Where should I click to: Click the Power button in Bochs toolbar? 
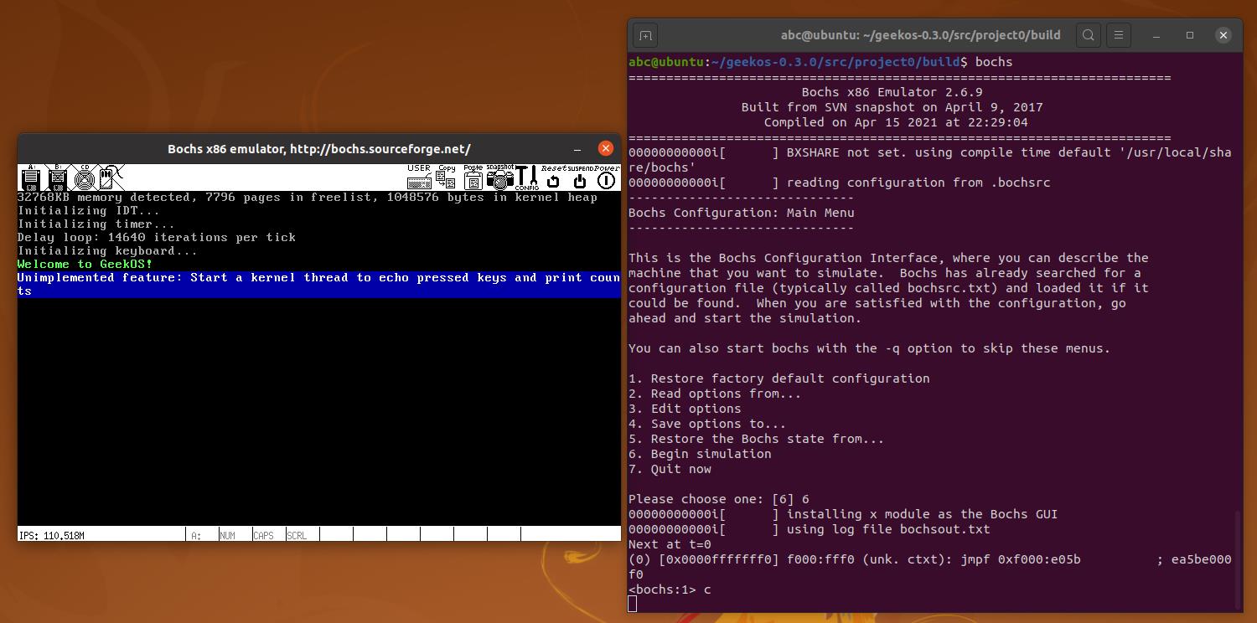tap(607, 178)
